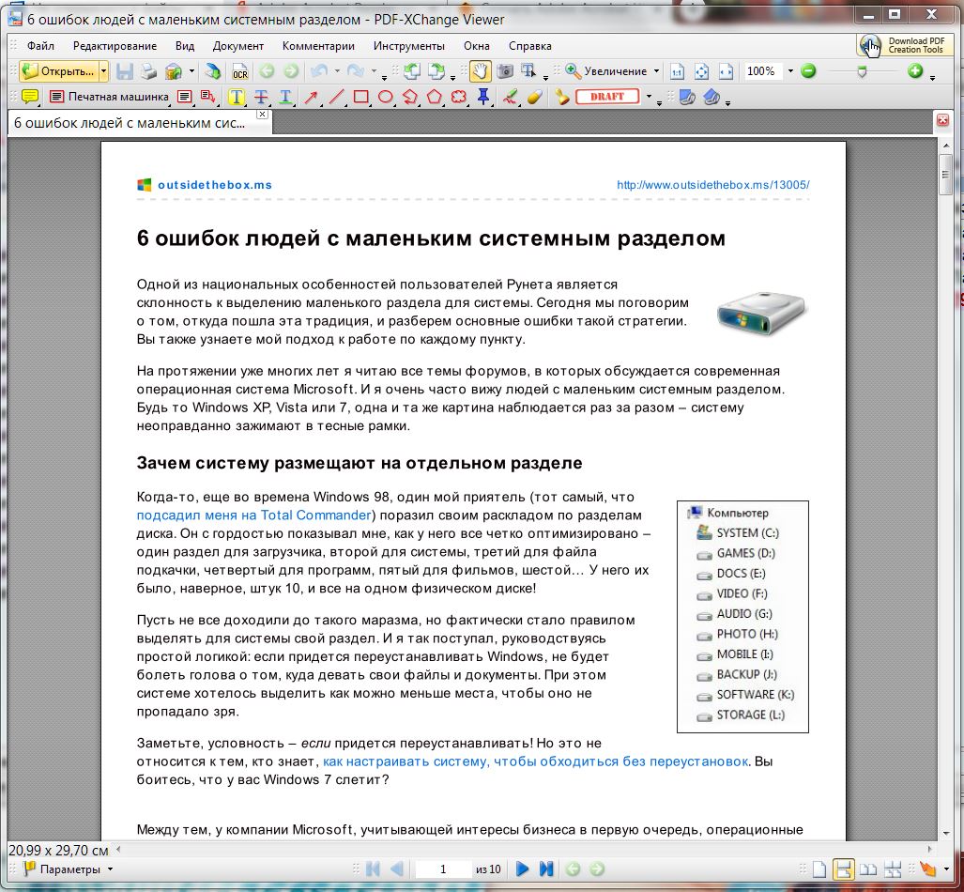
Task: Rotate page counterclockwise icon
Action: pyautogui.click(x=412, y=71)
